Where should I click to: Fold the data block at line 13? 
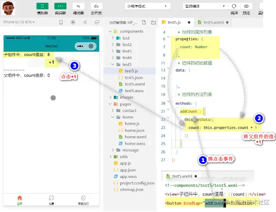pyautogui.click(x=168, y=68)
